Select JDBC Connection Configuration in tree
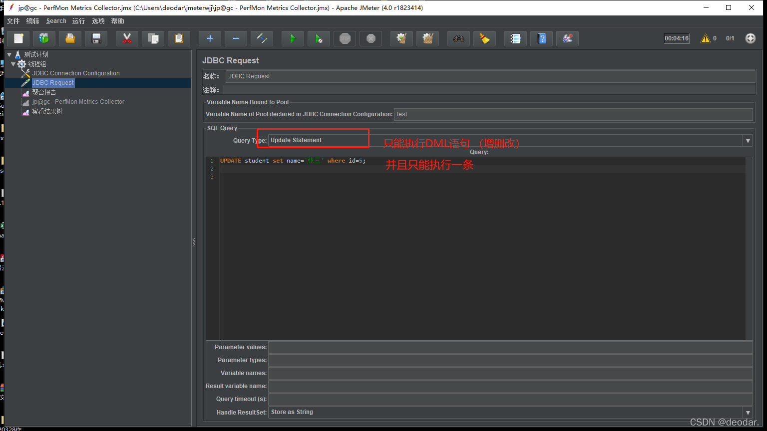This screenshot has height=431, width=767. [76, 73]
